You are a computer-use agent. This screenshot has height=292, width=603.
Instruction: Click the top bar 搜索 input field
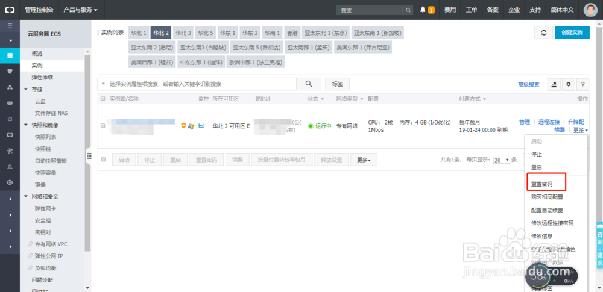tap(369, 10)
